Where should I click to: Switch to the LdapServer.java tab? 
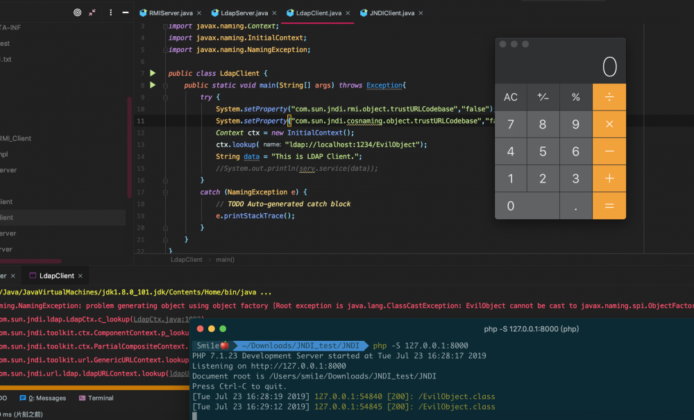[x=243, y=13]
